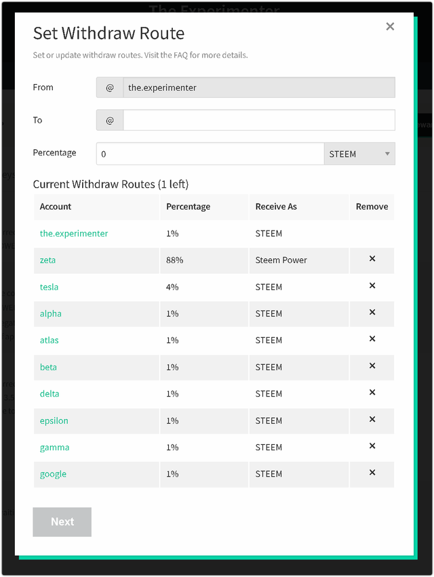Close the Set Withdraw Route dialog
This screenshot has height=577, width=434.
click(x=390, y=26)
